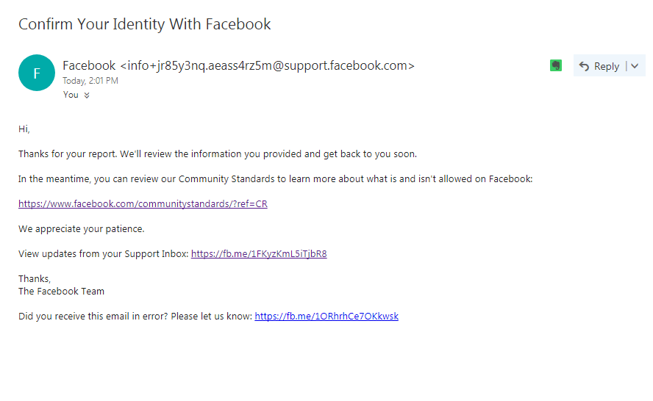Image resolution: width=653 pixels, height=401 pixels.
Task: Click the email subject 'Confirm Your Identity With Facebook'
Action: pos(145,24)
